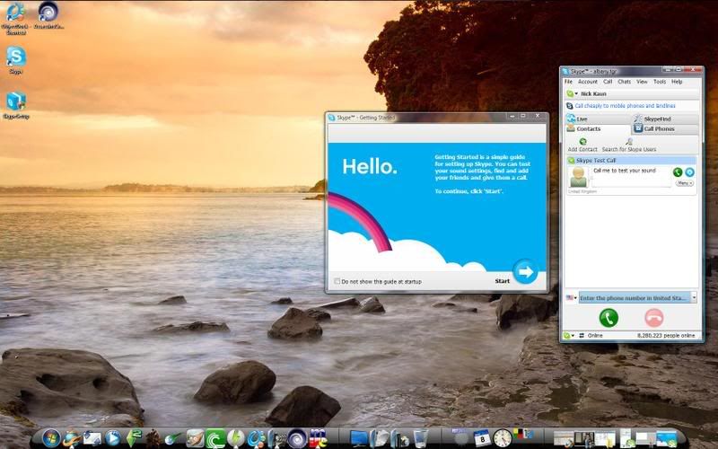Click '8,280,223 people online' in status bar
This screenshot has width=718, height=449.
tap(666, 335)
